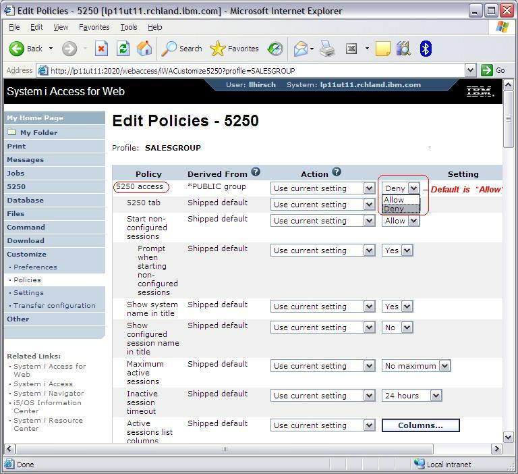The image size is (518, 474).
Task: Refresh the page with green arrows icon
Action: (x=123, y=49)
